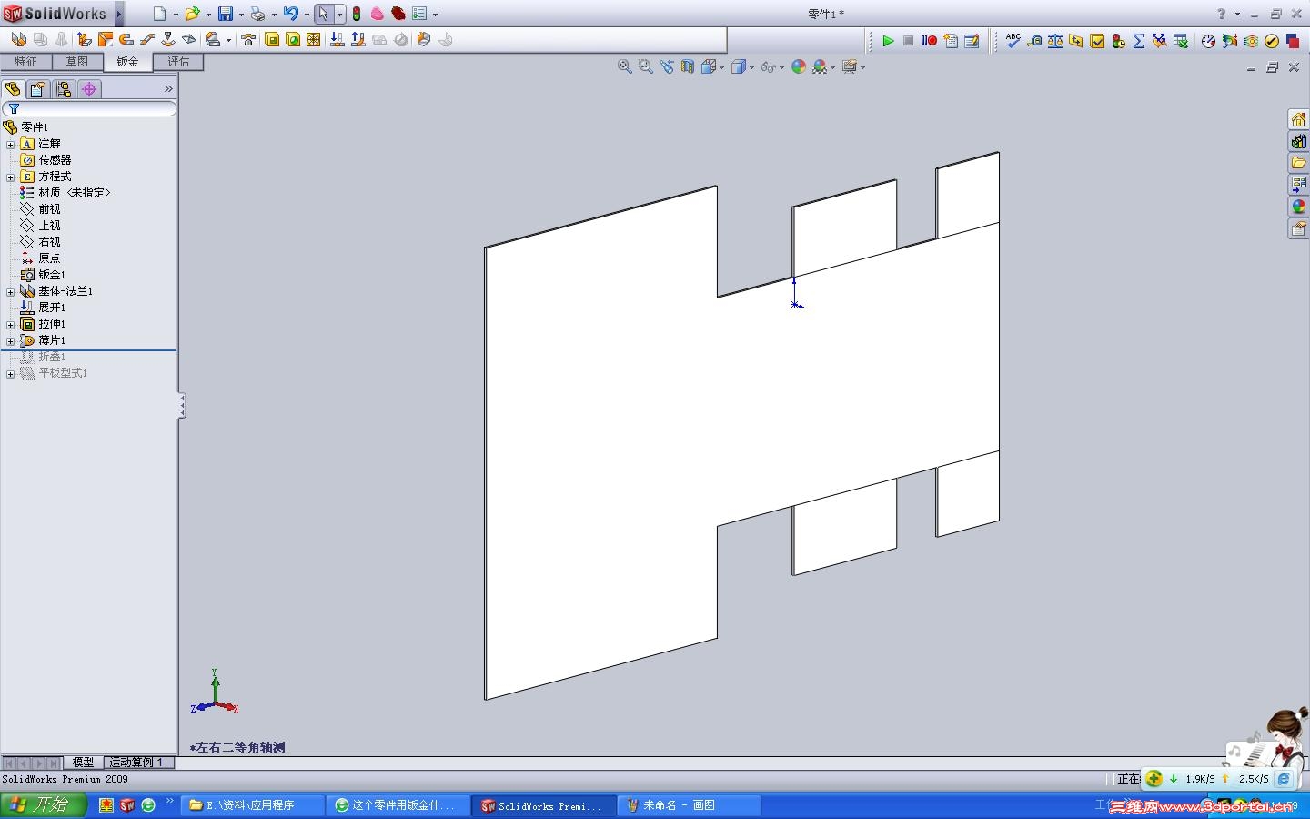Click the Record macro icon

[929, 41]
